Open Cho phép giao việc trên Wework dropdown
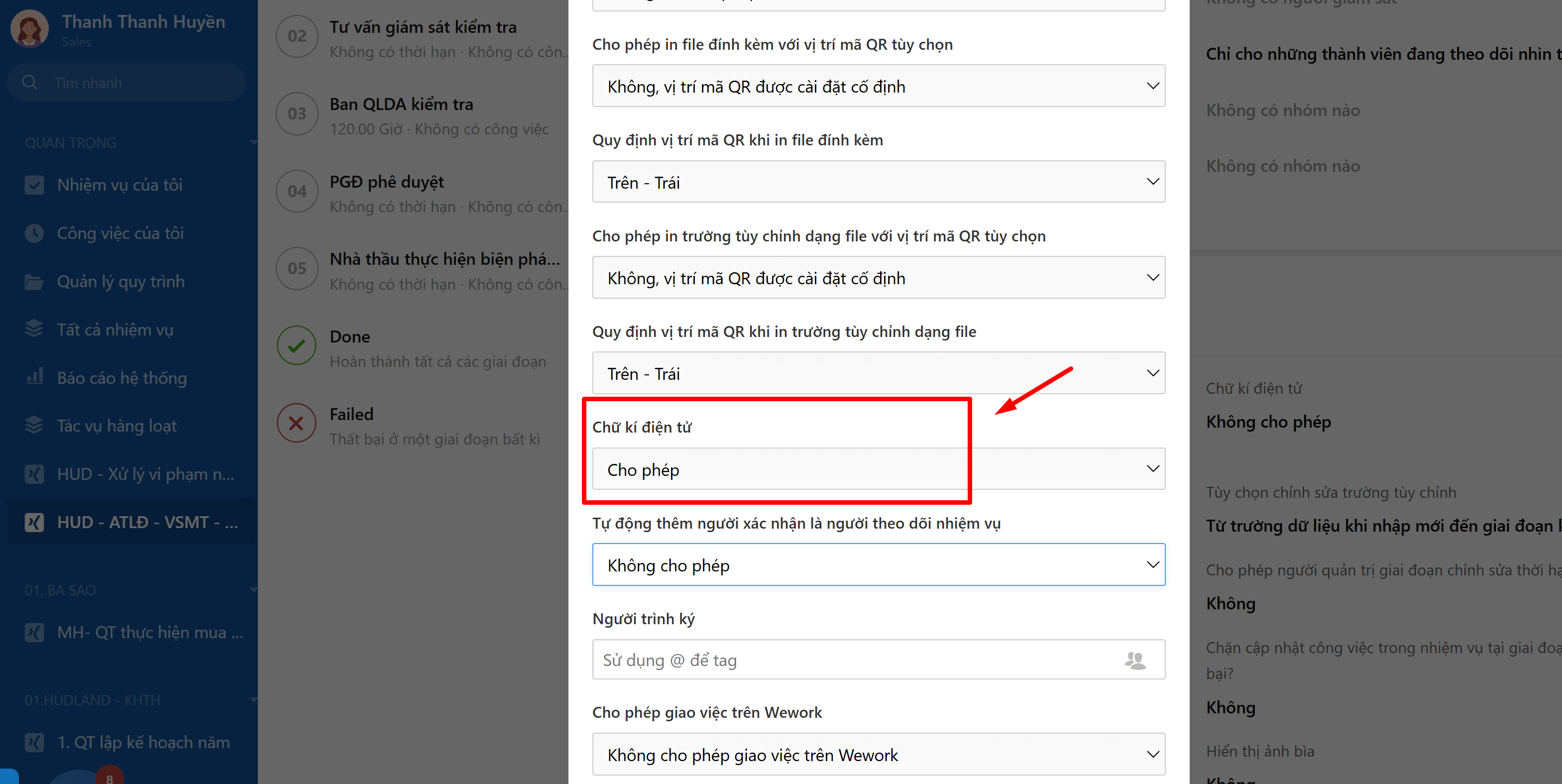Viewport: 1562px width, 784px height. (x=878, y=755)
